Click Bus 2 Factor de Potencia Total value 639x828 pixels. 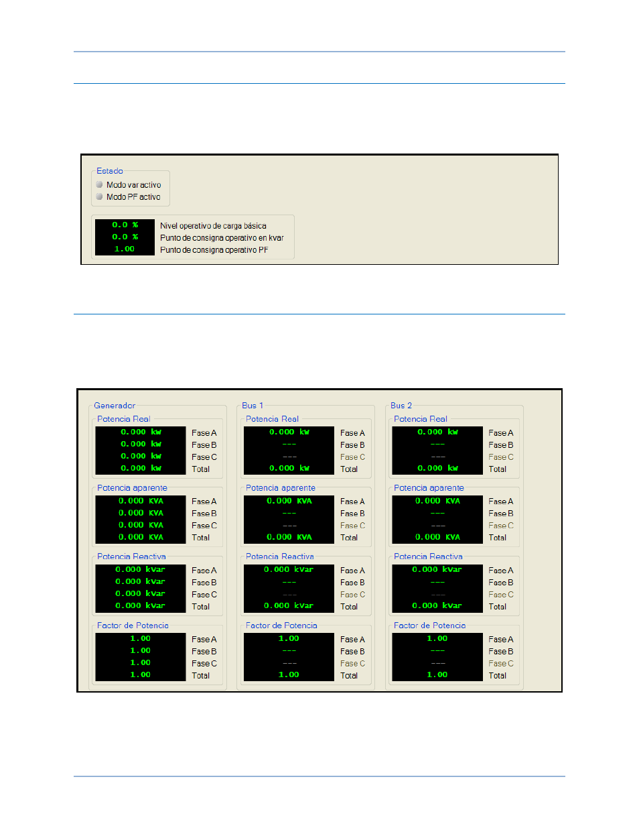[437, 675]
